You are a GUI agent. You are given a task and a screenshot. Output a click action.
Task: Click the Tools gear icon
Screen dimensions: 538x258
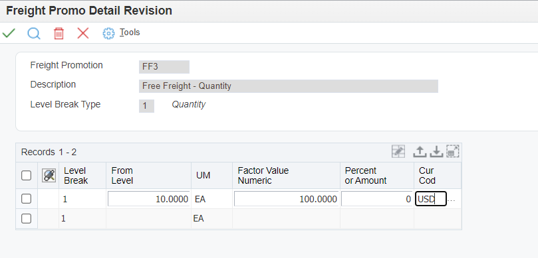pyautogui.click(x=108, y=33)
